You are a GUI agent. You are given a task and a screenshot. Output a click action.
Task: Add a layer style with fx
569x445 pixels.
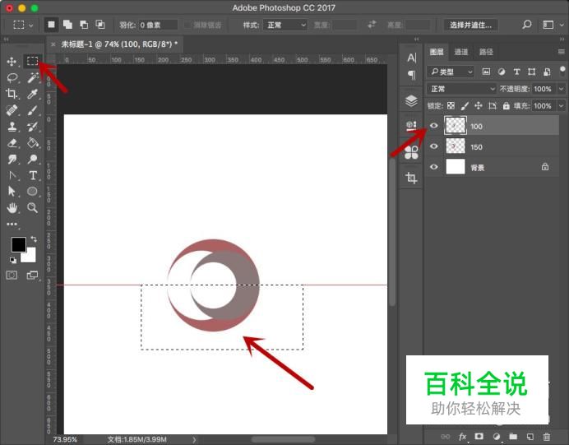point(462,437)
